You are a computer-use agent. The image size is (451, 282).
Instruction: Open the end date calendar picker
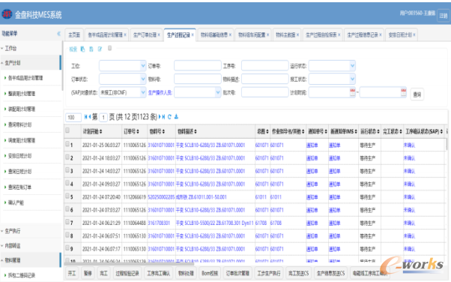[x=404, y=92]
